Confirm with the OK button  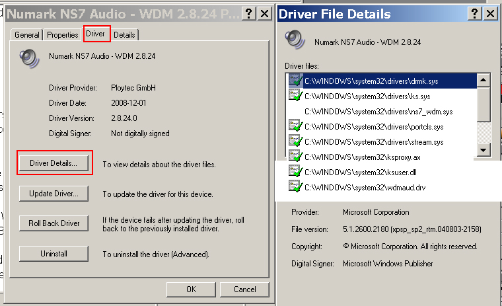[x=191, y=289]
